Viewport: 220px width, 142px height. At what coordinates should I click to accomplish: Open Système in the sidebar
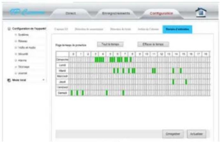point(23,35)
